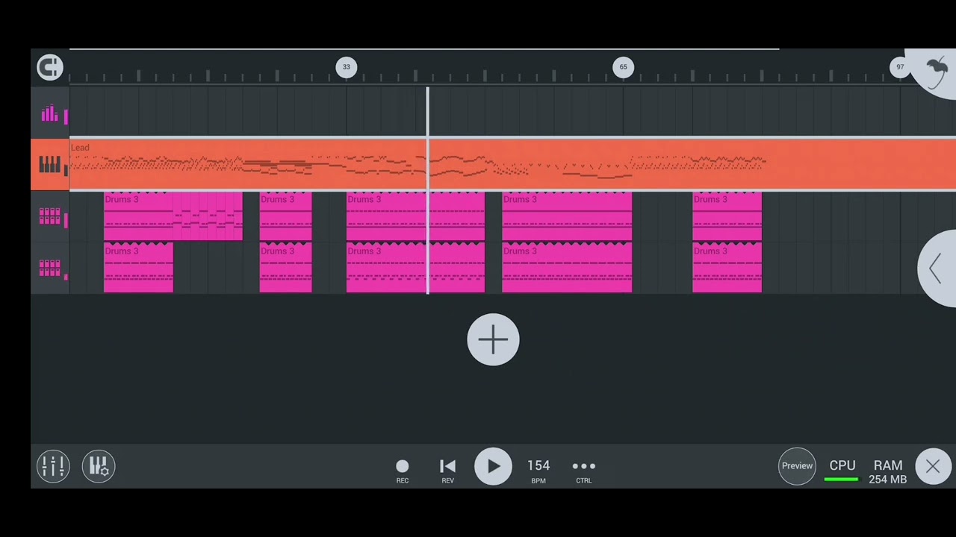Select upper drum track step-grid icon

[x=49, y=216]
